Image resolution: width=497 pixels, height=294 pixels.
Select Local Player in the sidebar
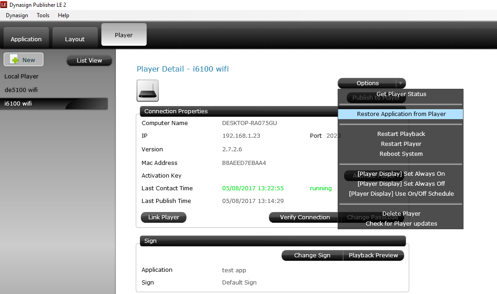click(x=22, y=77)
